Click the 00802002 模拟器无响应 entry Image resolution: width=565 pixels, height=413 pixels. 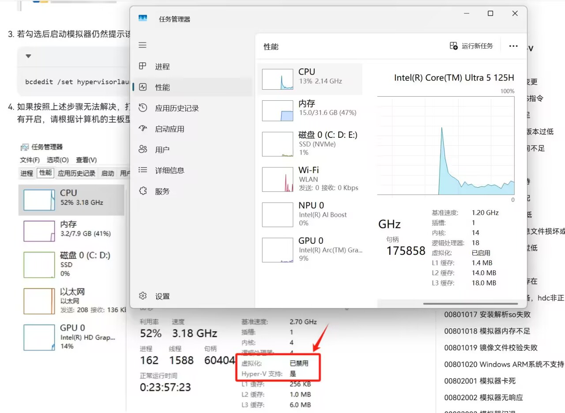click(x=483, y=398)
